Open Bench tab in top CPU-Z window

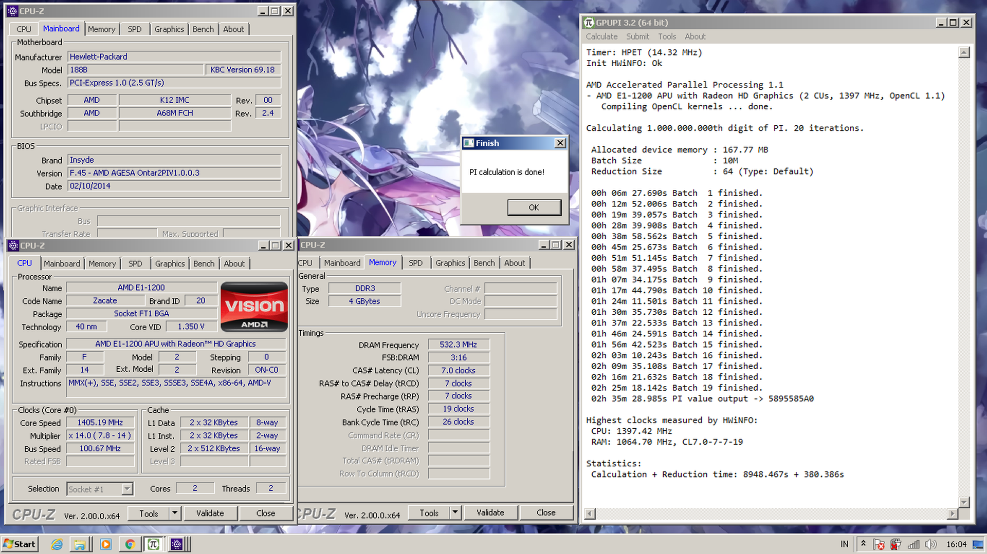tap(203, 29)
